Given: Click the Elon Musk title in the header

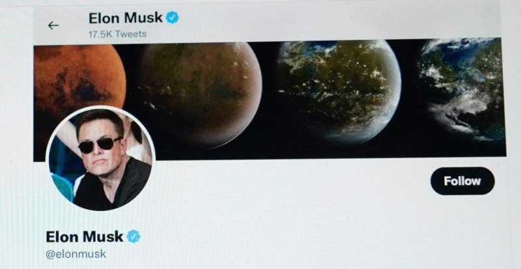Looking at the screenshot, I should [x=126, y=18].
